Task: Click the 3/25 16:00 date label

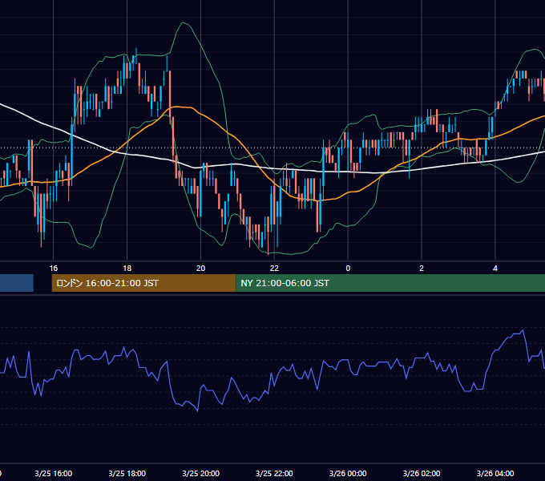Action: click(x=54, y=473)
